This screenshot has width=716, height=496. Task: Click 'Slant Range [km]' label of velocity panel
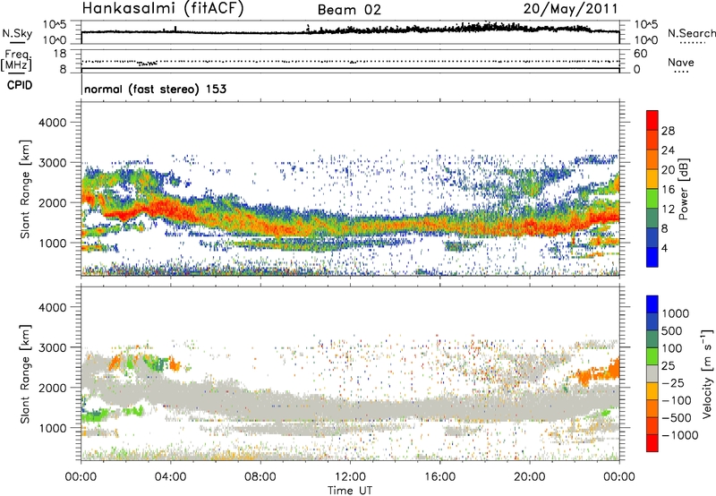[x=25, y=374]
